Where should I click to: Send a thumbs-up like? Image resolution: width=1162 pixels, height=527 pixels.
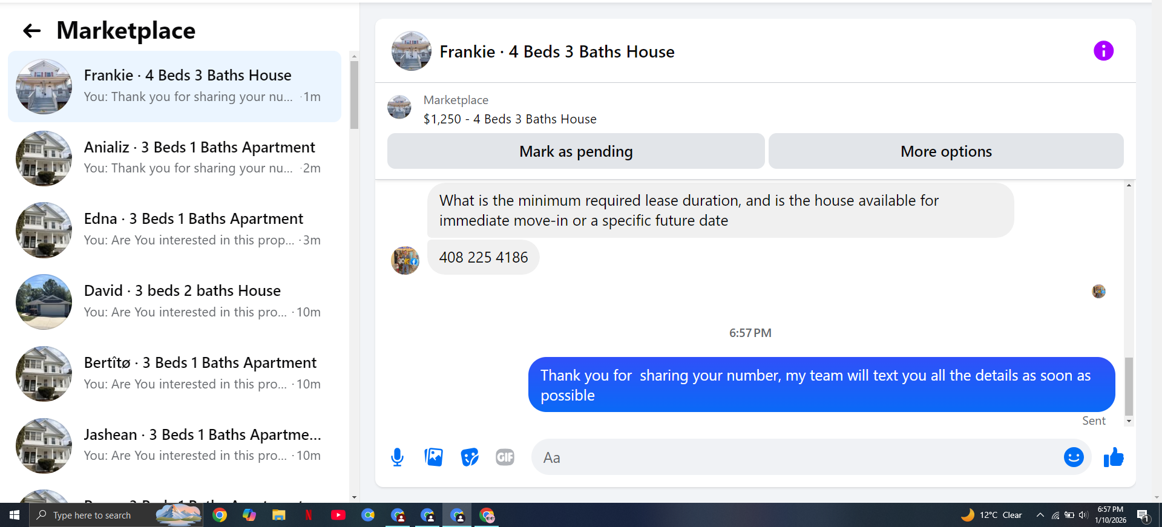tap(1114, 457)
